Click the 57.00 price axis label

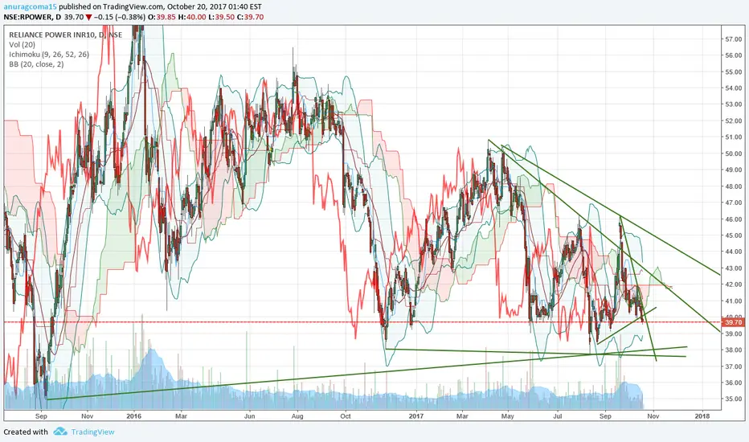coord(733,39)
